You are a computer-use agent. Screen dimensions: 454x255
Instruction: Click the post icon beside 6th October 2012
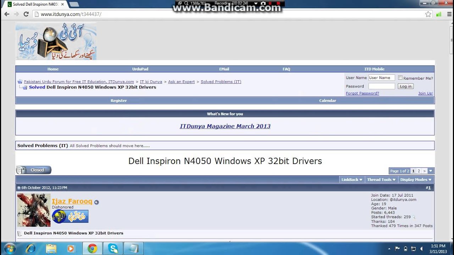(19, 188)
